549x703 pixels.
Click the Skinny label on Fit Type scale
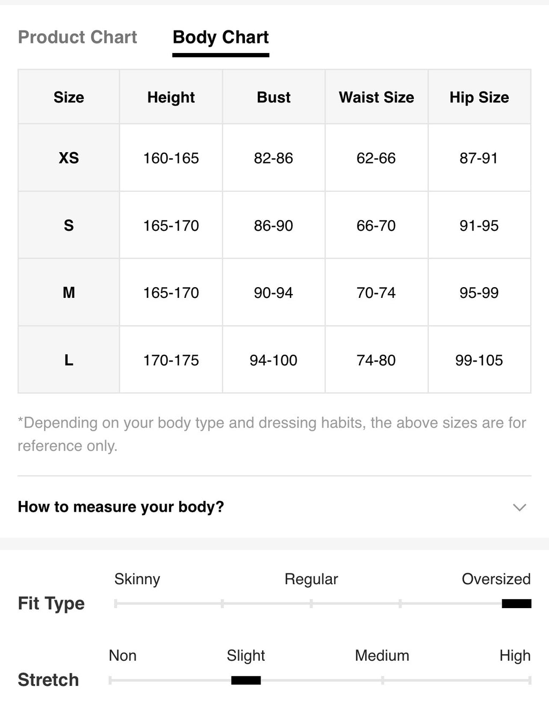tap(137, 579)
